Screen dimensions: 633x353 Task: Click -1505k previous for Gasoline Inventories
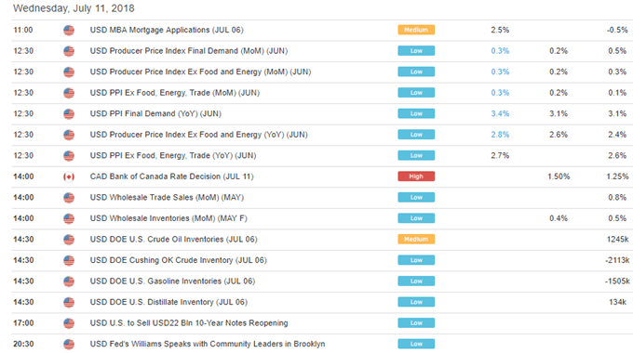point(617,281)
